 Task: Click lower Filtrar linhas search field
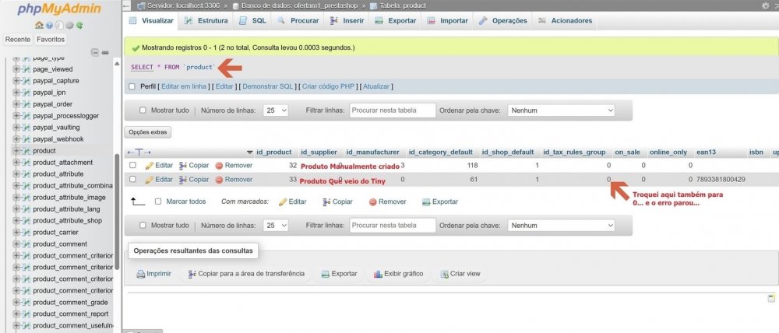[x=393, y=226]
